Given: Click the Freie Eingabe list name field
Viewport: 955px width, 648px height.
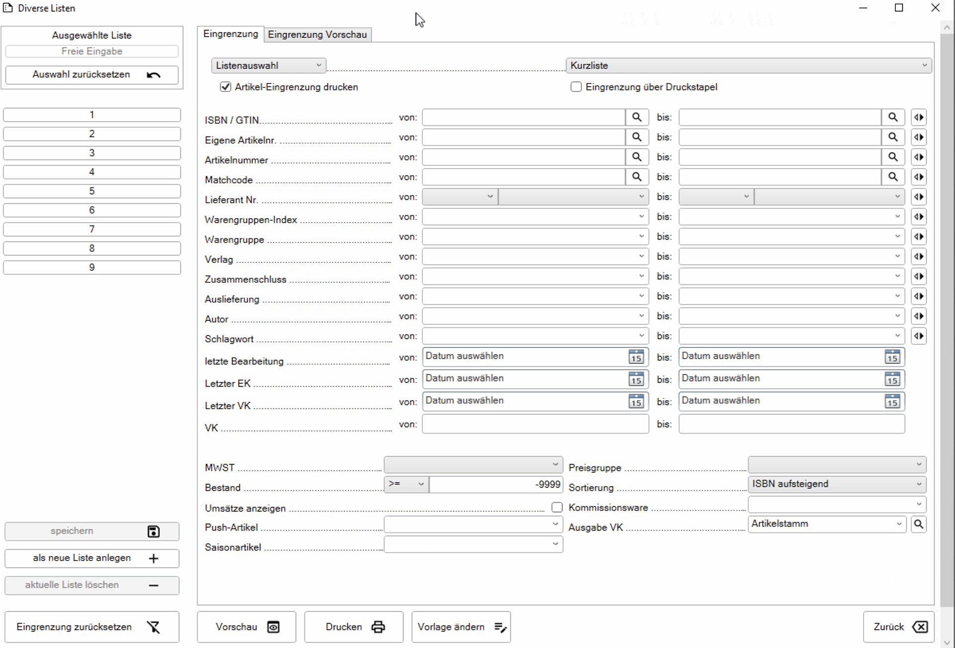Looking at the screenshot, I should 92,51.
